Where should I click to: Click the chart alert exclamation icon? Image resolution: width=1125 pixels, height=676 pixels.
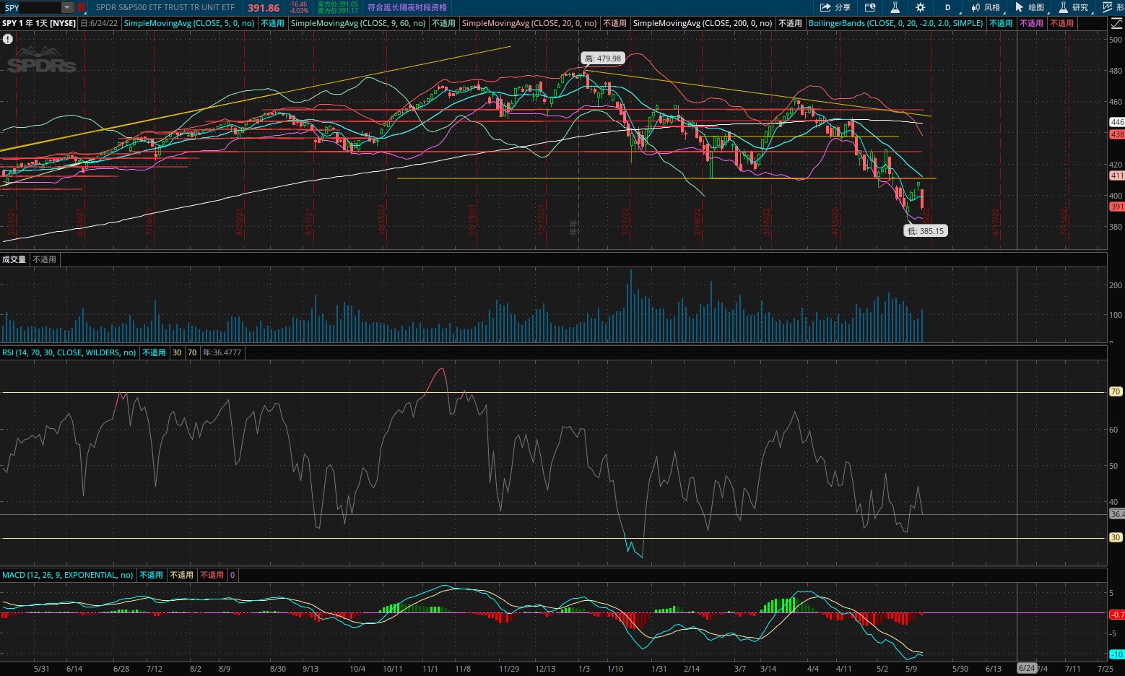point(7,39)
